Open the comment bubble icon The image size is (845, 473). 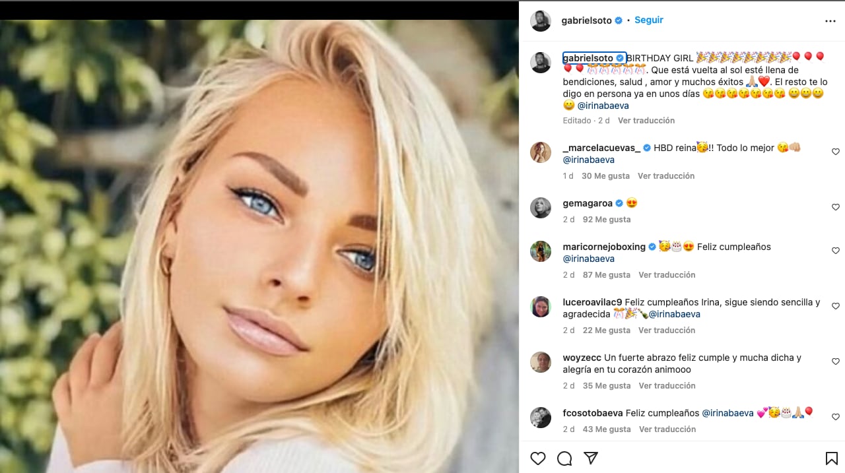point(564,458)
